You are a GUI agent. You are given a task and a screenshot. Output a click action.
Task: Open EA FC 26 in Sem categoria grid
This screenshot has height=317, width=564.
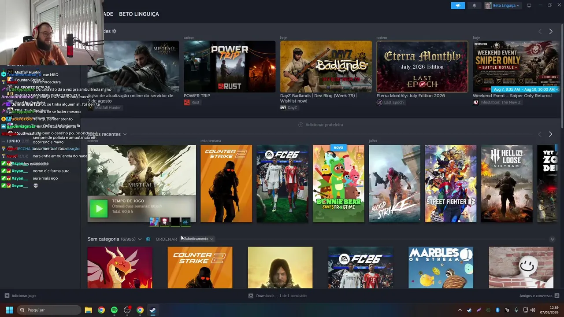[x=360, y=268]
